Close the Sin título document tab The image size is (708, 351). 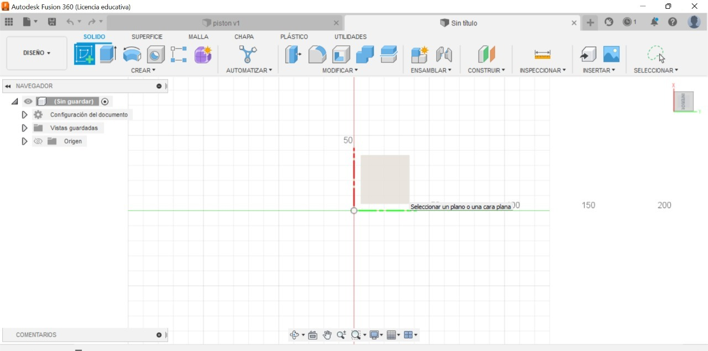tap(574, 23)
